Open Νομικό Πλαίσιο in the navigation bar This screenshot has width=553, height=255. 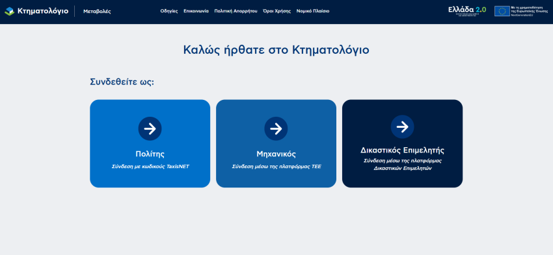pyautogui.click(x=313, y=11)
